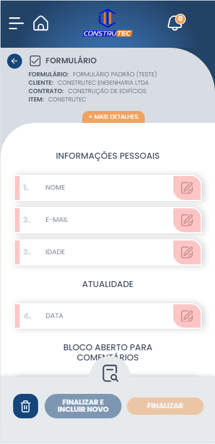Click the back arrow button
Viewport: 215px width, 444px height.
click(x=14, y=61)
